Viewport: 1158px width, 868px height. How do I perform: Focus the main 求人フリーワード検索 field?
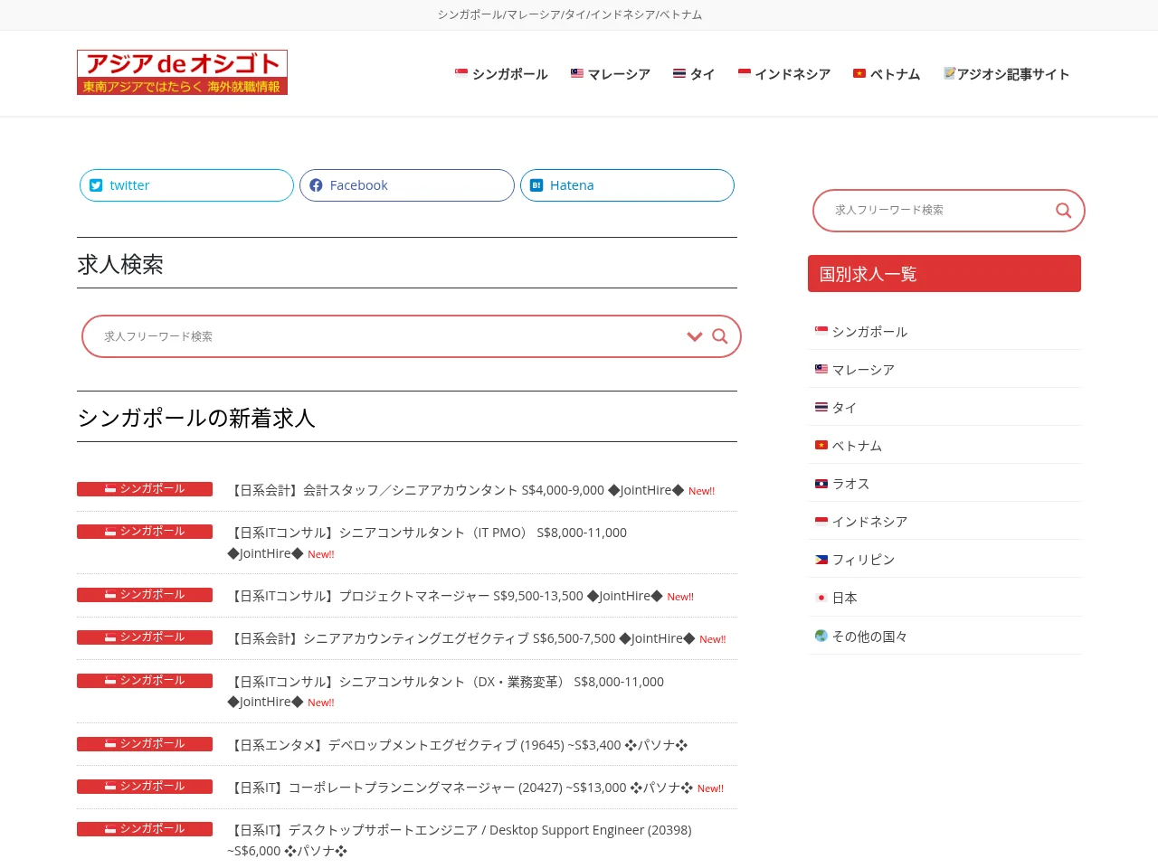(x=389, y=336)
